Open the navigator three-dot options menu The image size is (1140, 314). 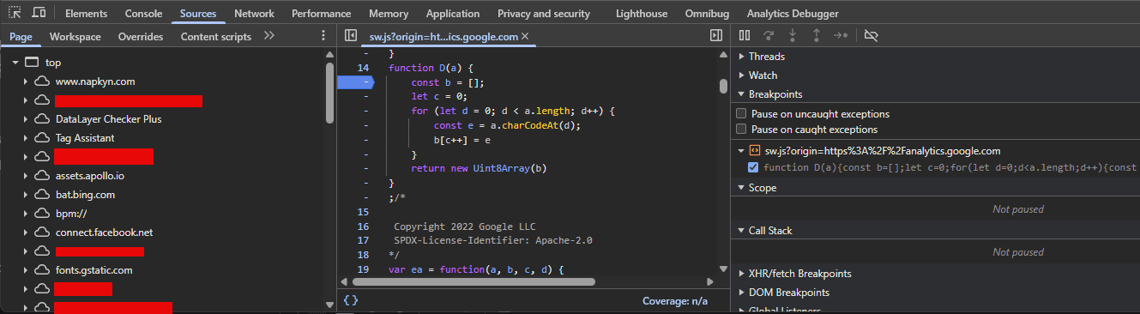323,35
